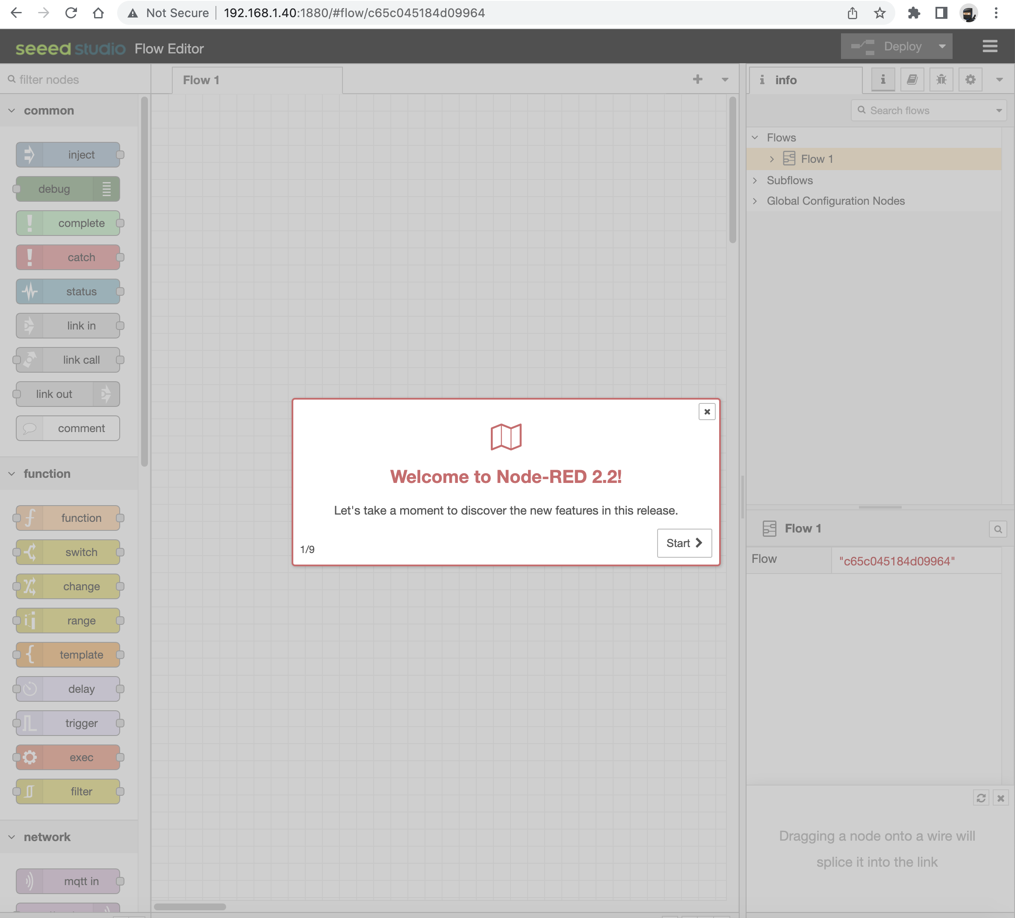Select the filter node
The height and width of the screenshot is (918, 1015).
pos(68,791)
